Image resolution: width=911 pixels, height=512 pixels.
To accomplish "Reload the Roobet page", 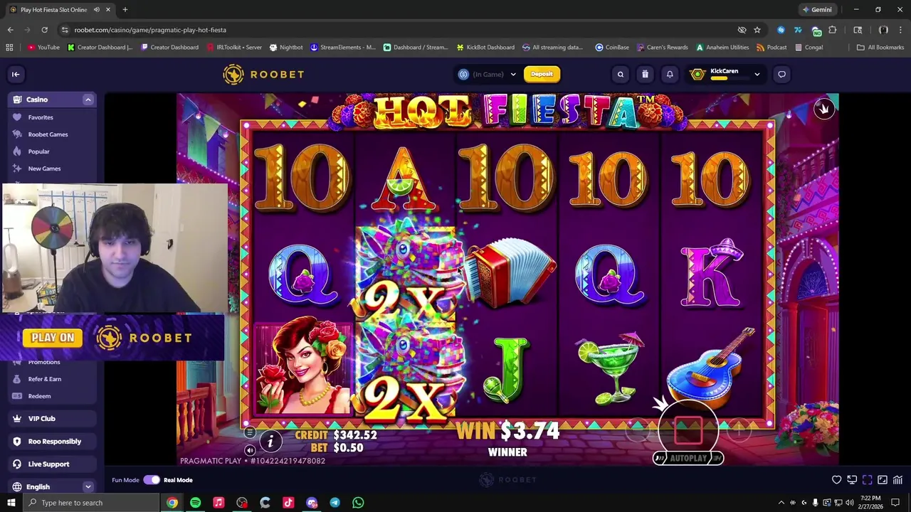I will [44, 30].
